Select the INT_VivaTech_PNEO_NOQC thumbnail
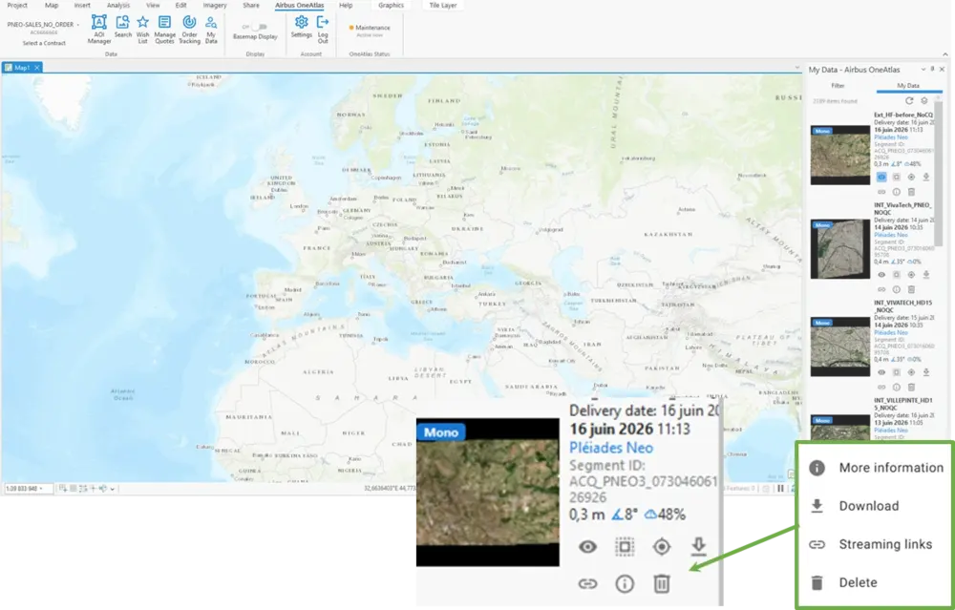 pyautogui.click(x=839, y=249)
